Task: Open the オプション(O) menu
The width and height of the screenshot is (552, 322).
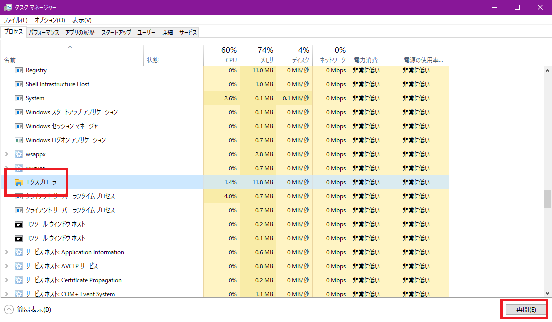Action: click(x=50, y=20)
